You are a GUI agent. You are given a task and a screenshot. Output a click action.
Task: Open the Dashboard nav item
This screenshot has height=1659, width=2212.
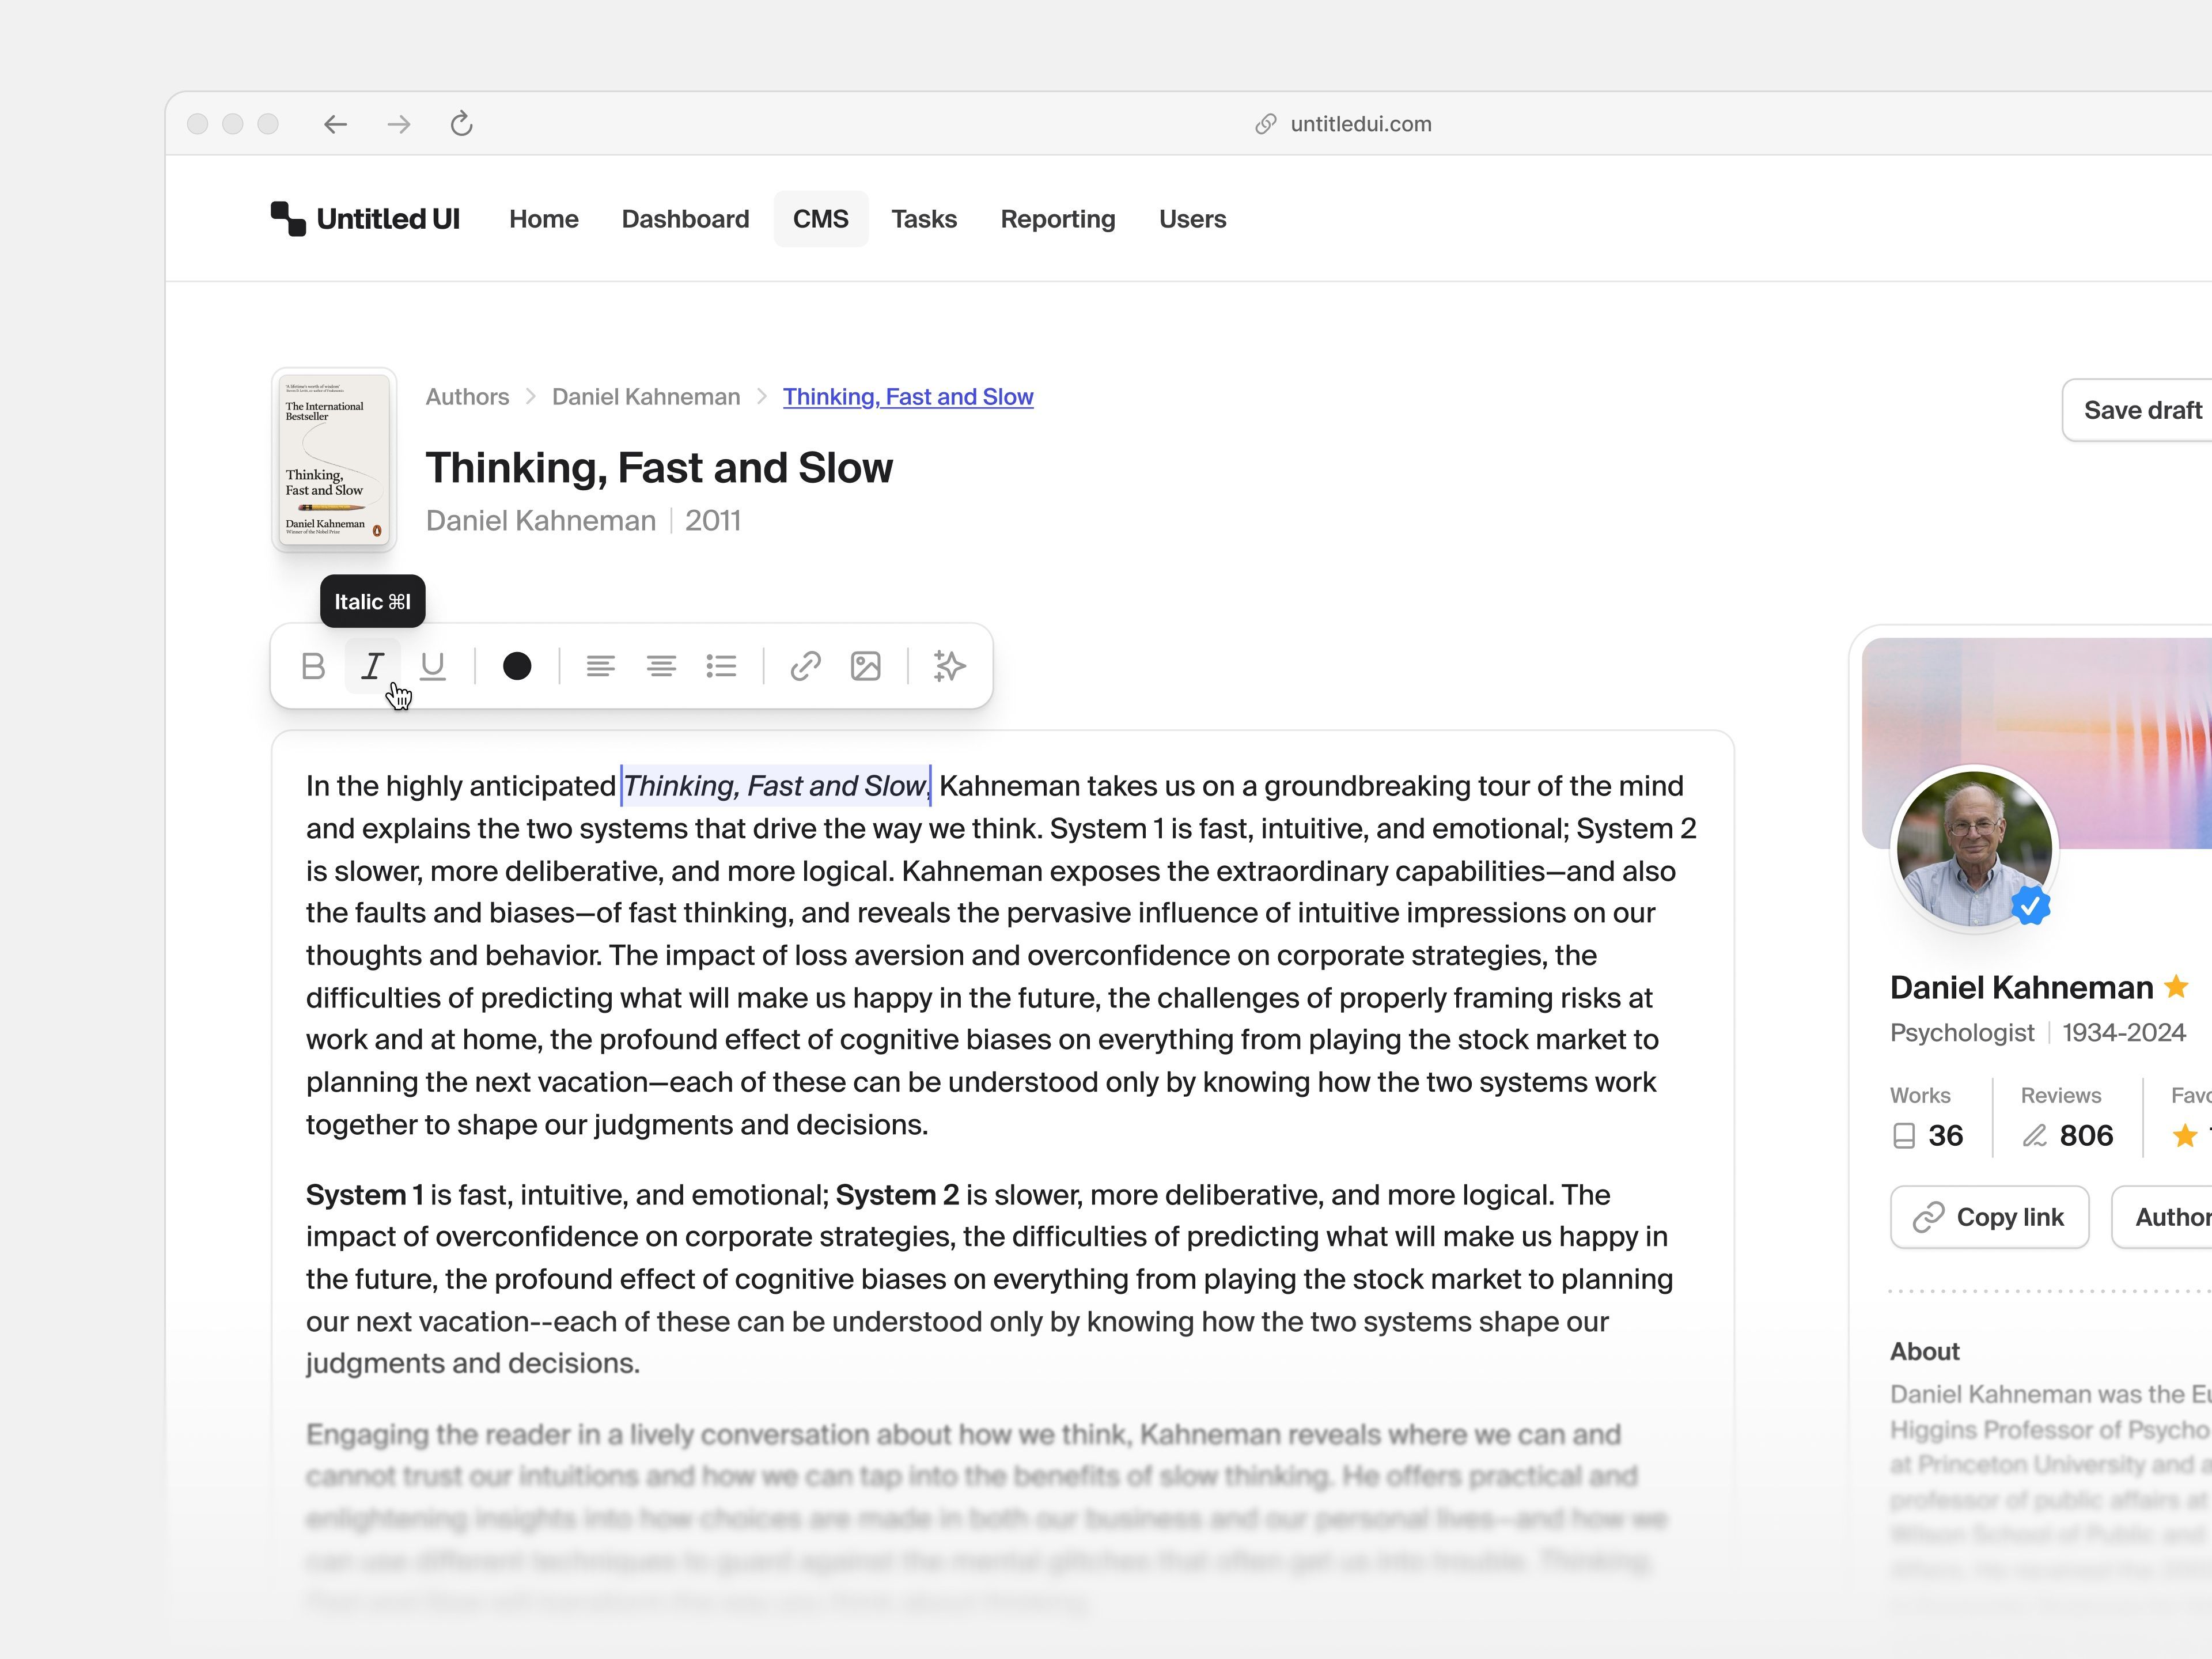coord(685,219)
